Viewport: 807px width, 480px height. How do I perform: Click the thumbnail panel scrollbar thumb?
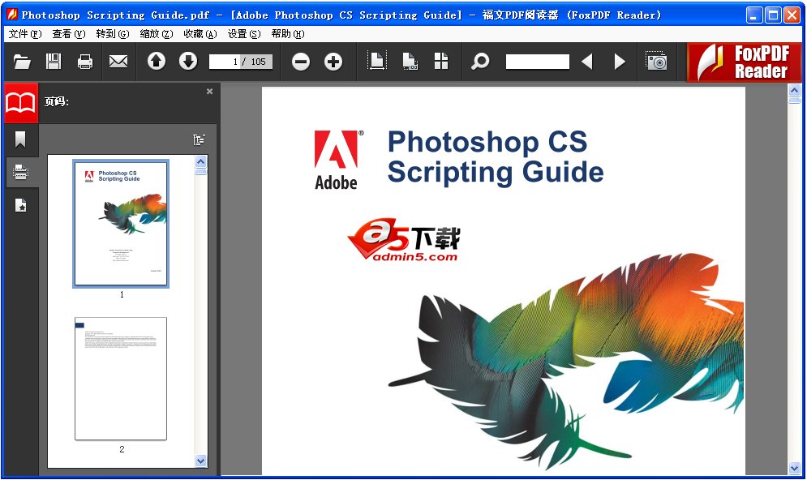coord(200,171)
